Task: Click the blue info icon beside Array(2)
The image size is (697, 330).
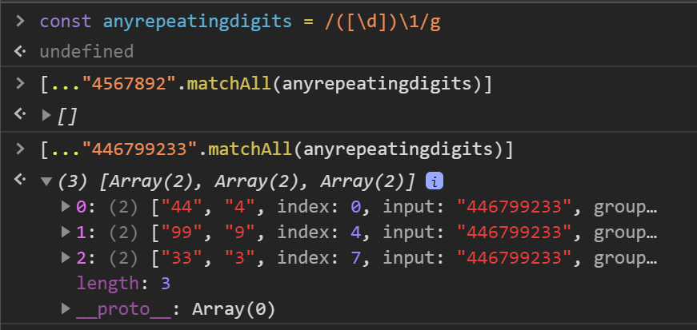Action: (x=435, y=181)
